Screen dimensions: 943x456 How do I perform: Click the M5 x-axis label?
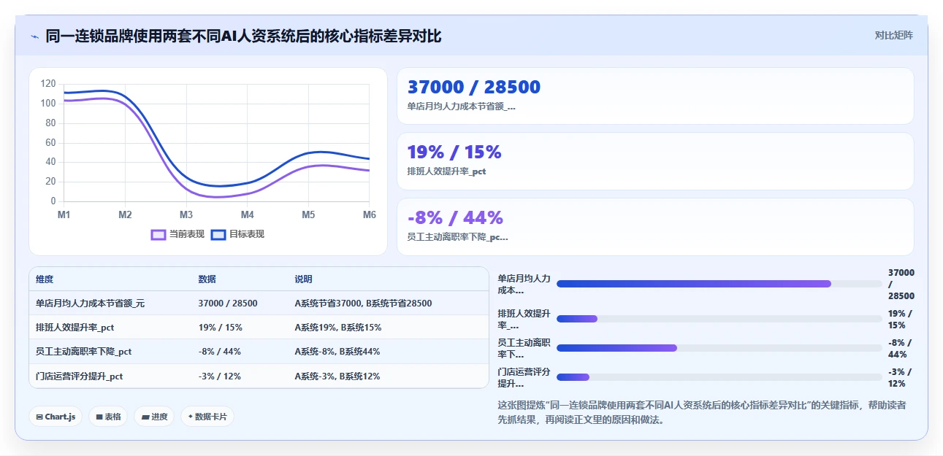click(308, 215)
